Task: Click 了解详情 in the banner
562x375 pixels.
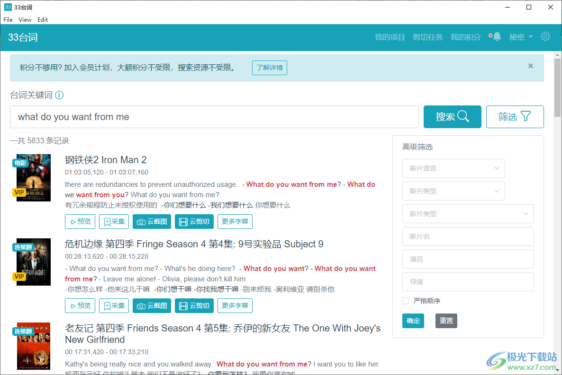Action: pyautogui.click(x=270, y=68)
